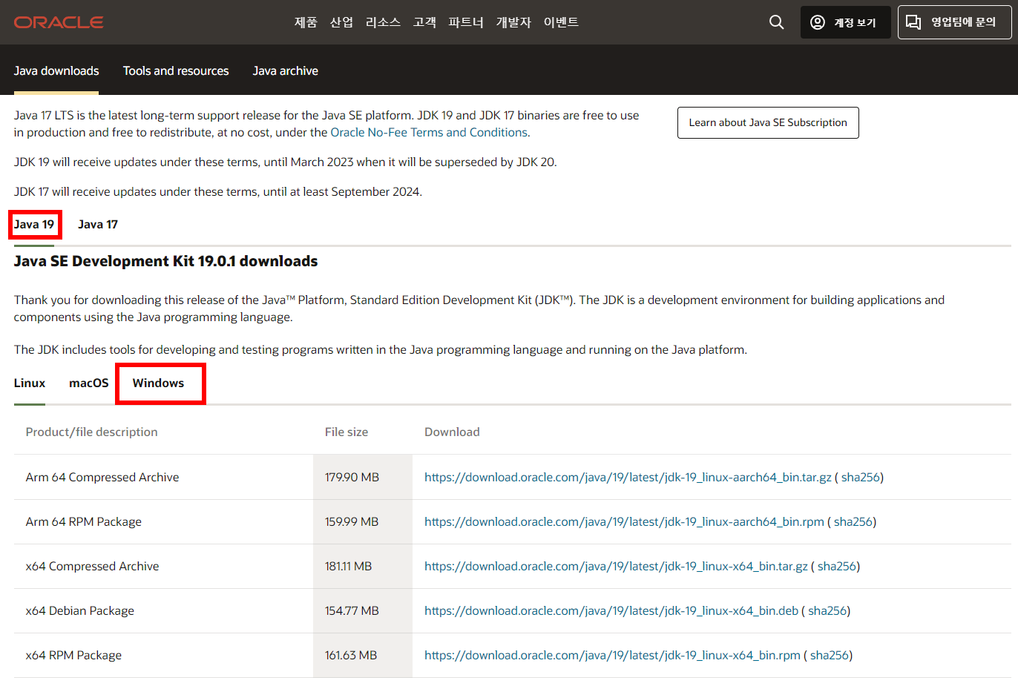Go to Tools and resources tab
This screenshot has width=1018, height=689.
pyautogui.click(x=176, y=71)
